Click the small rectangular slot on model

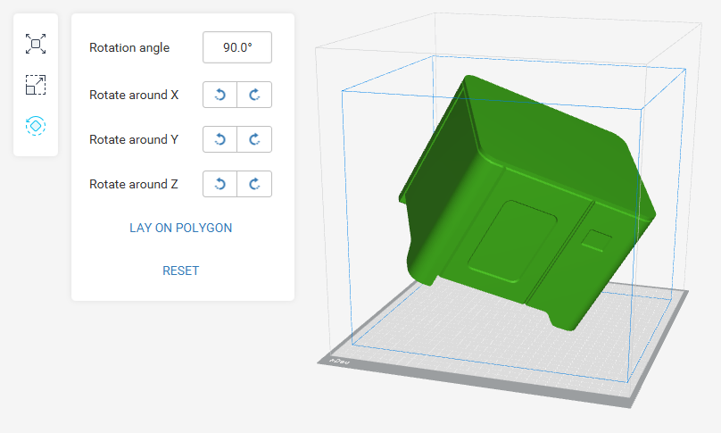click(596, 239)
